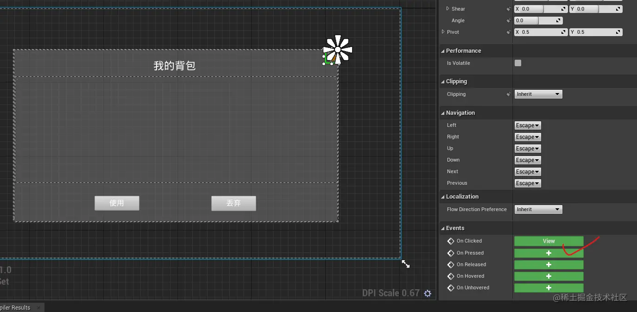Image resolution: width=637 pixels, height=312 pixels.
Task: Open the Clipping Inherit dropdown
Action: click(538, 94)
